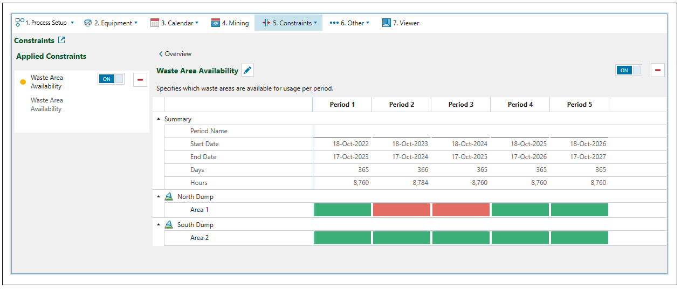
Task: Click the Calendar step icon
Action: tap(155, 23)
